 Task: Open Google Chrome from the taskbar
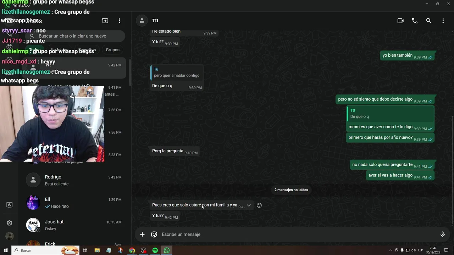coord(132,250)
